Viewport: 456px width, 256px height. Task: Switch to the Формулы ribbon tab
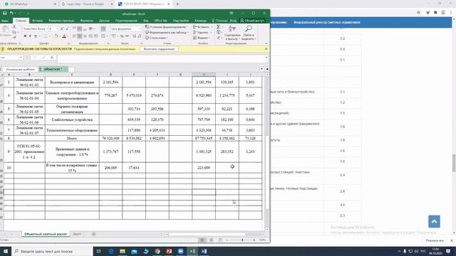(x=87, y=21)
